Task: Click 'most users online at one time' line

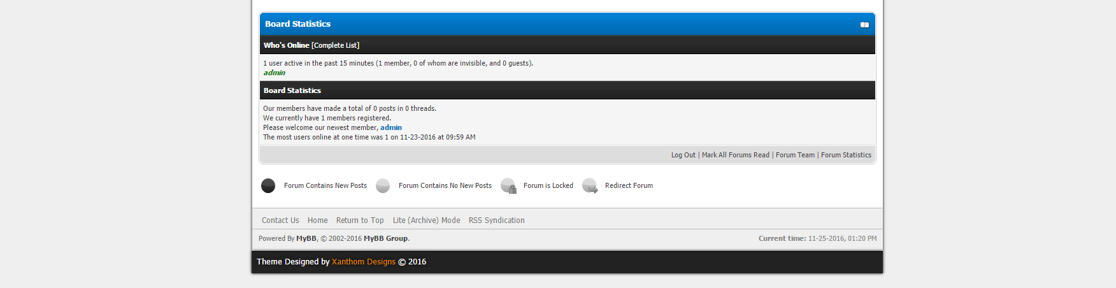Action: (369, 137)
